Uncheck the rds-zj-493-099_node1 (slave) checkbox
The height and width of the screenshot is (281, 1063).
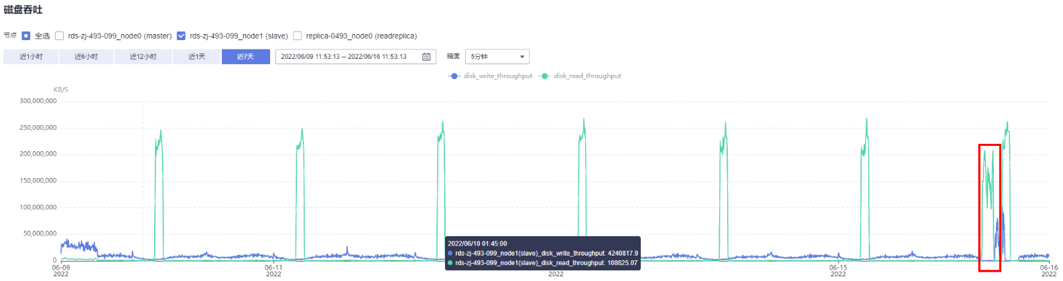[181, 36]
